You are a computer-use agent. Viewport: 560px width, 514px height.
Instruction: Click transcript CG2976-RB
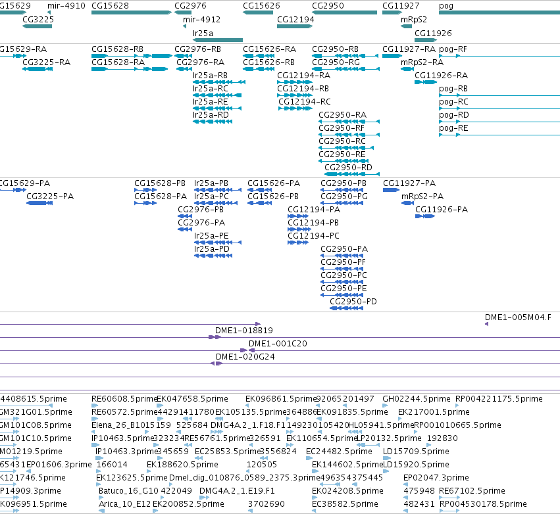(198, 49)
